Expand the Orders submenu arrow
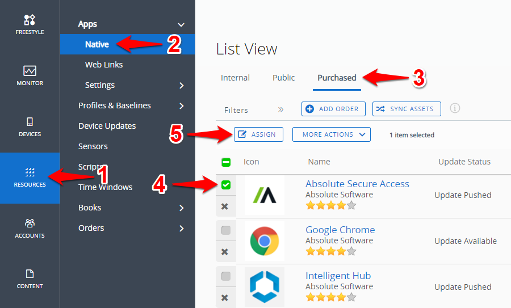Image resolution: width=511 pixels, height=308 pixels. (x=182, y=229)
